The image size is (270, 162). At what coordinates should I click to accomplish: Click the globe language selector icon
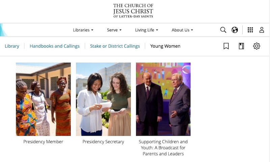(235, 30)
